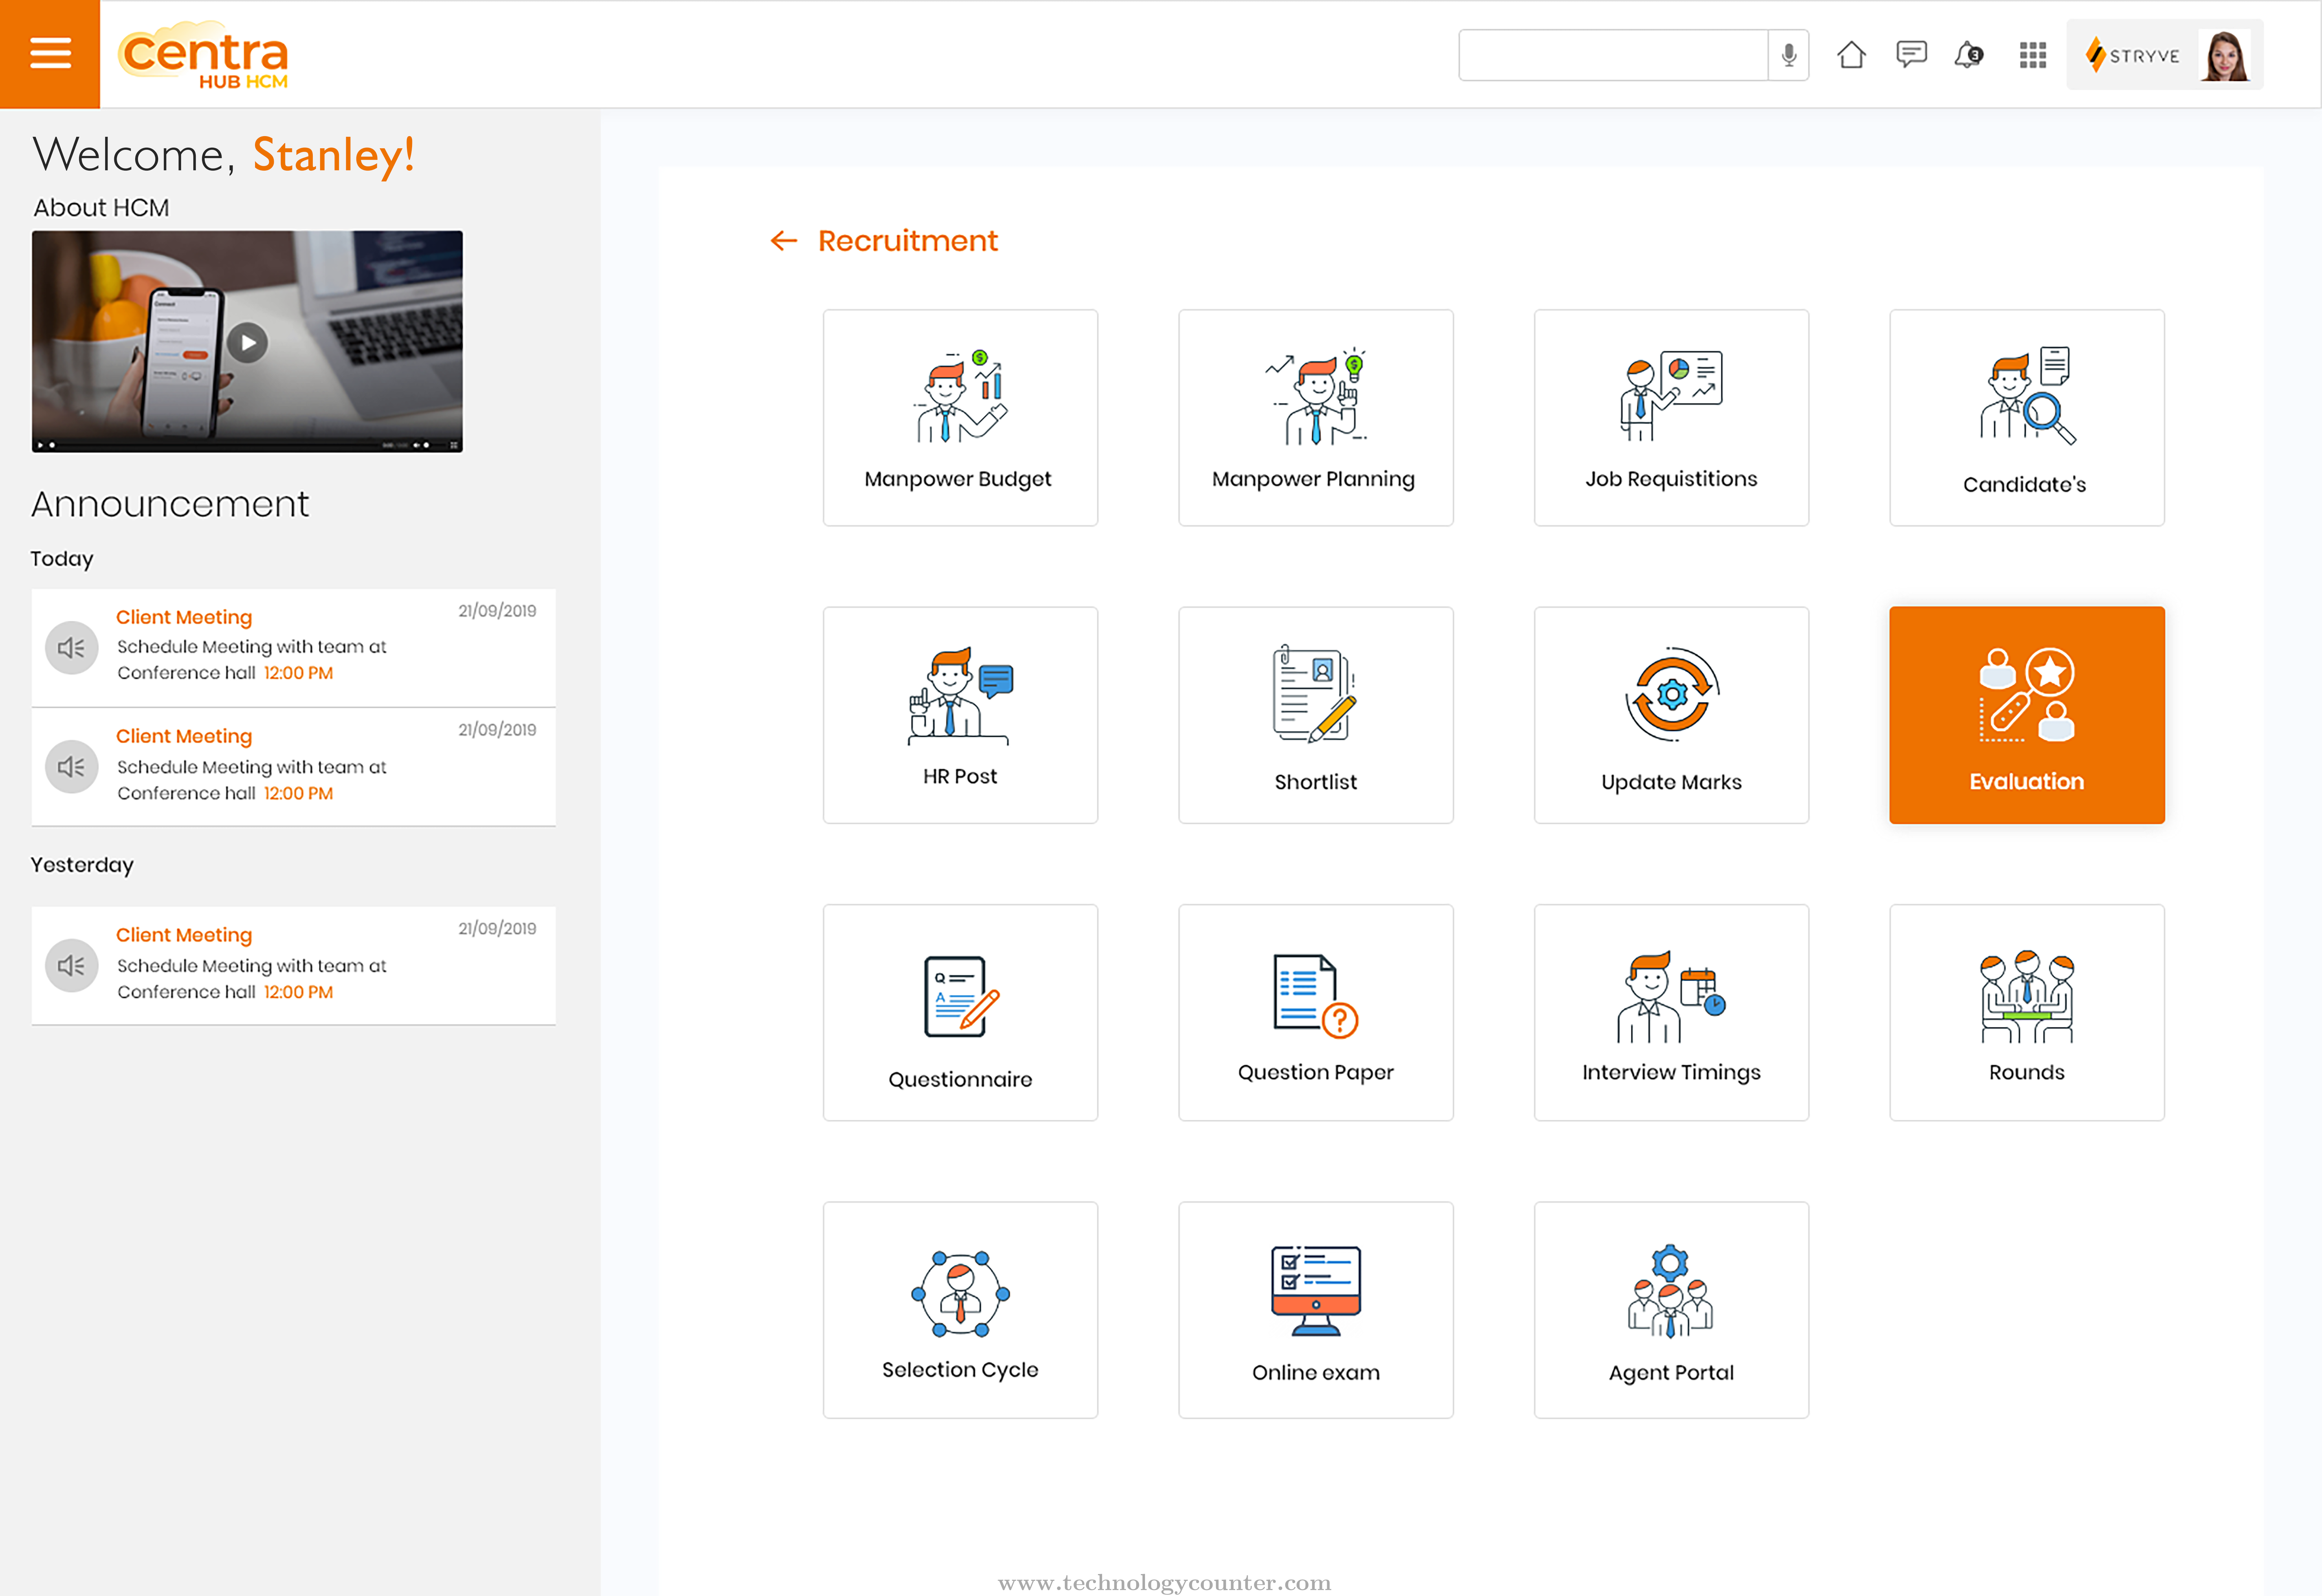The image size is (2322, 1596).
Task: Click the video progress bar
Action: pos(215,445)
